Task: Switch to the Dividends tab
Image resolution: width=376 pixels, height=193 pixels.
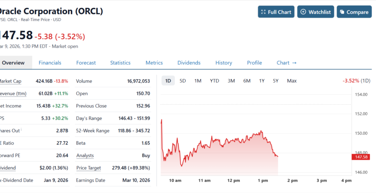Action: pyautogui.click(x=189, y=63)
